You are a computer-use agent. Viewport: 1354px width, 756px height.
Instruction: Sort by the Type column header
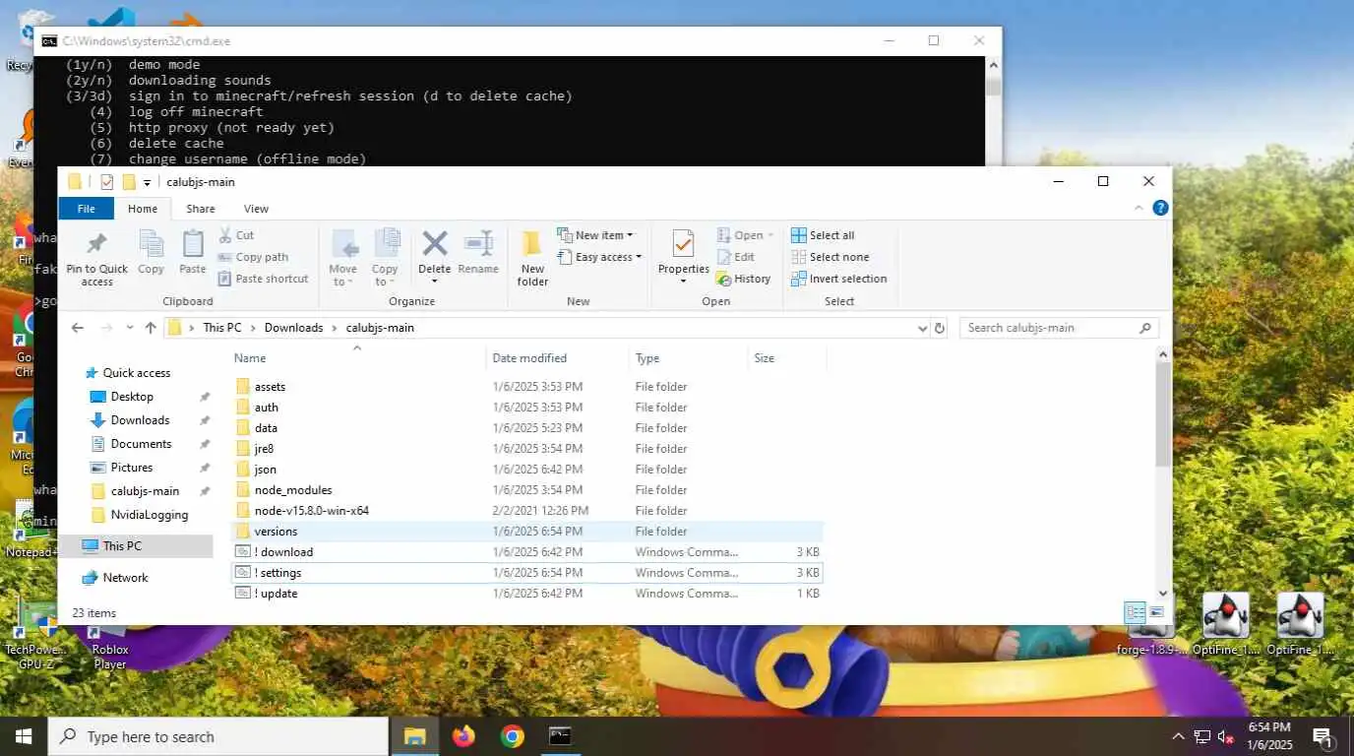[647, 358]
